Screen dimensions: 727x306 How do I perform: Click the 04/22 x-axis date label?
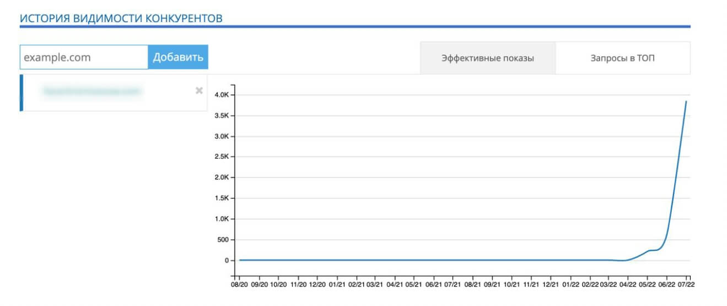click(628, 285)
